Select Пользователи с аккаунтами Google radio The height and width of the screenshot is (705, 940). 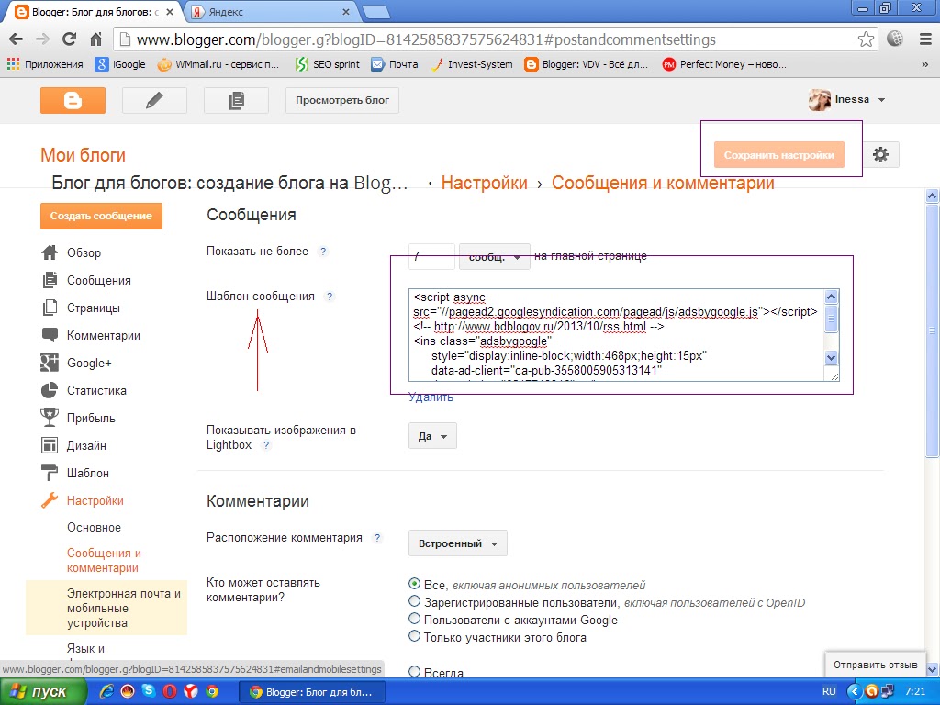(x=414, y=618)
